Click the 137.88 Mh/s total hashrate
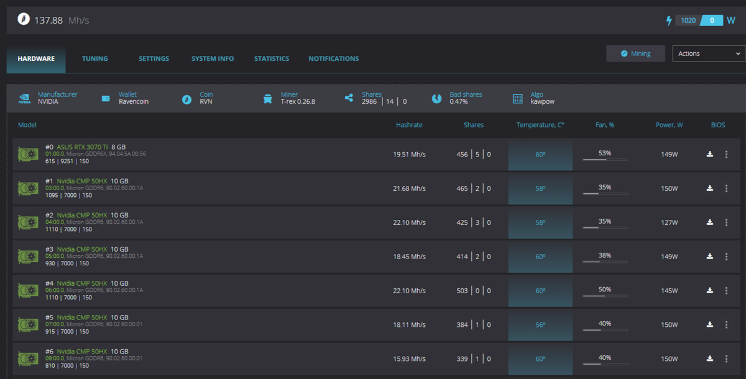Screen dimensions: 746x379 62,21
